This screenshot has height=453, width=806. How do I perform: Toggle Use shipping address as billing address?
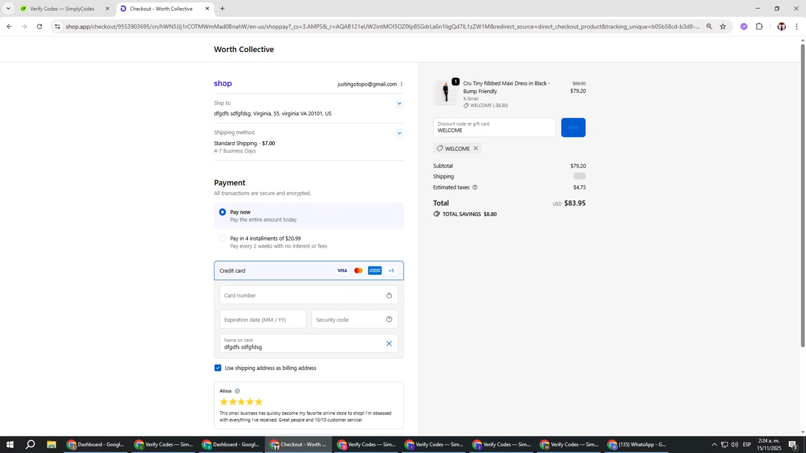coord(218,368)
